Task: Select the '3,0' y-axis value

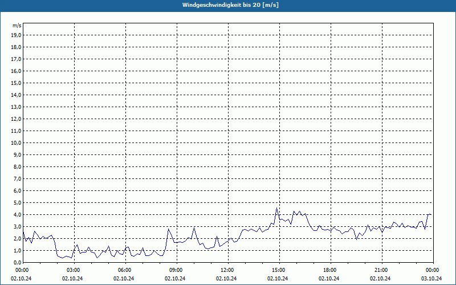Action: coord(17,226)
